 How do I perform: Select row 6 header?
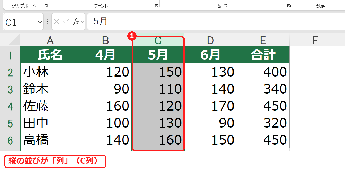click(10, 140)
